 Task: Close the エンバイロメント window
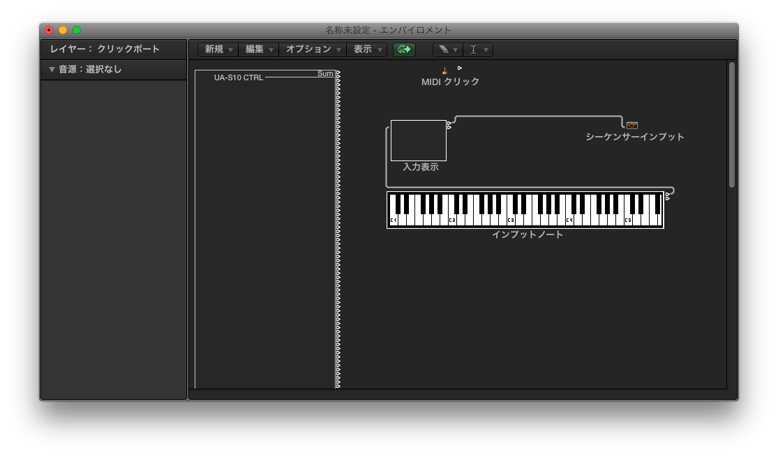pos(49,30)
